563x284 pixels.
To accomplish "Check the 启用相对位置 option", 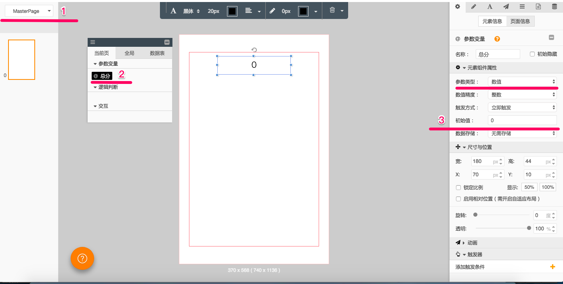I will tap(458, 199).
